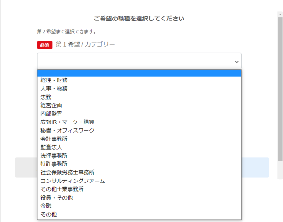The image size is (283, 222).
Task: Pick 経営企画 category
Action: click(x=139, y=105)
